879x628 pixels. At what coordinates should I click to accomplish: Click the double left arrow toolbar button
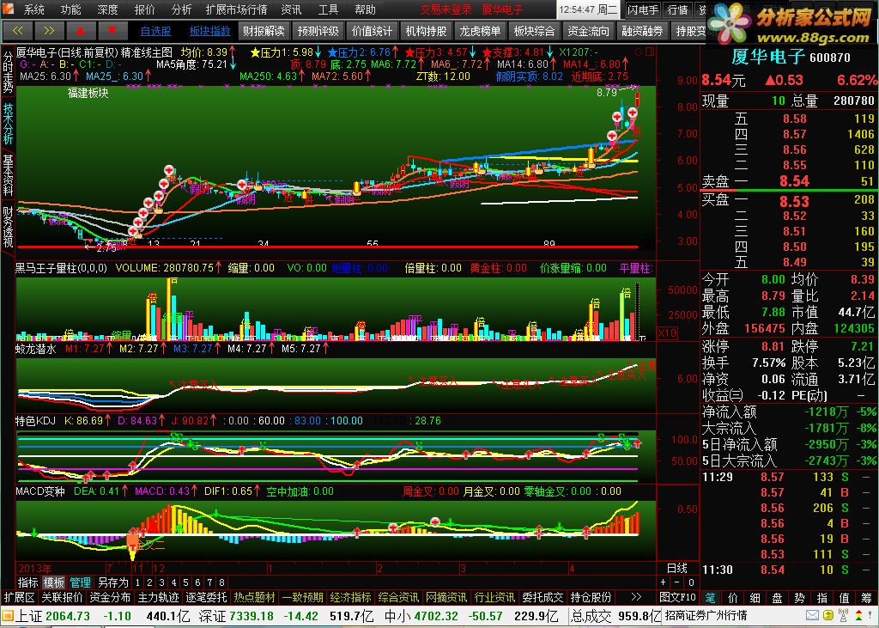click(x=17, y=30)
